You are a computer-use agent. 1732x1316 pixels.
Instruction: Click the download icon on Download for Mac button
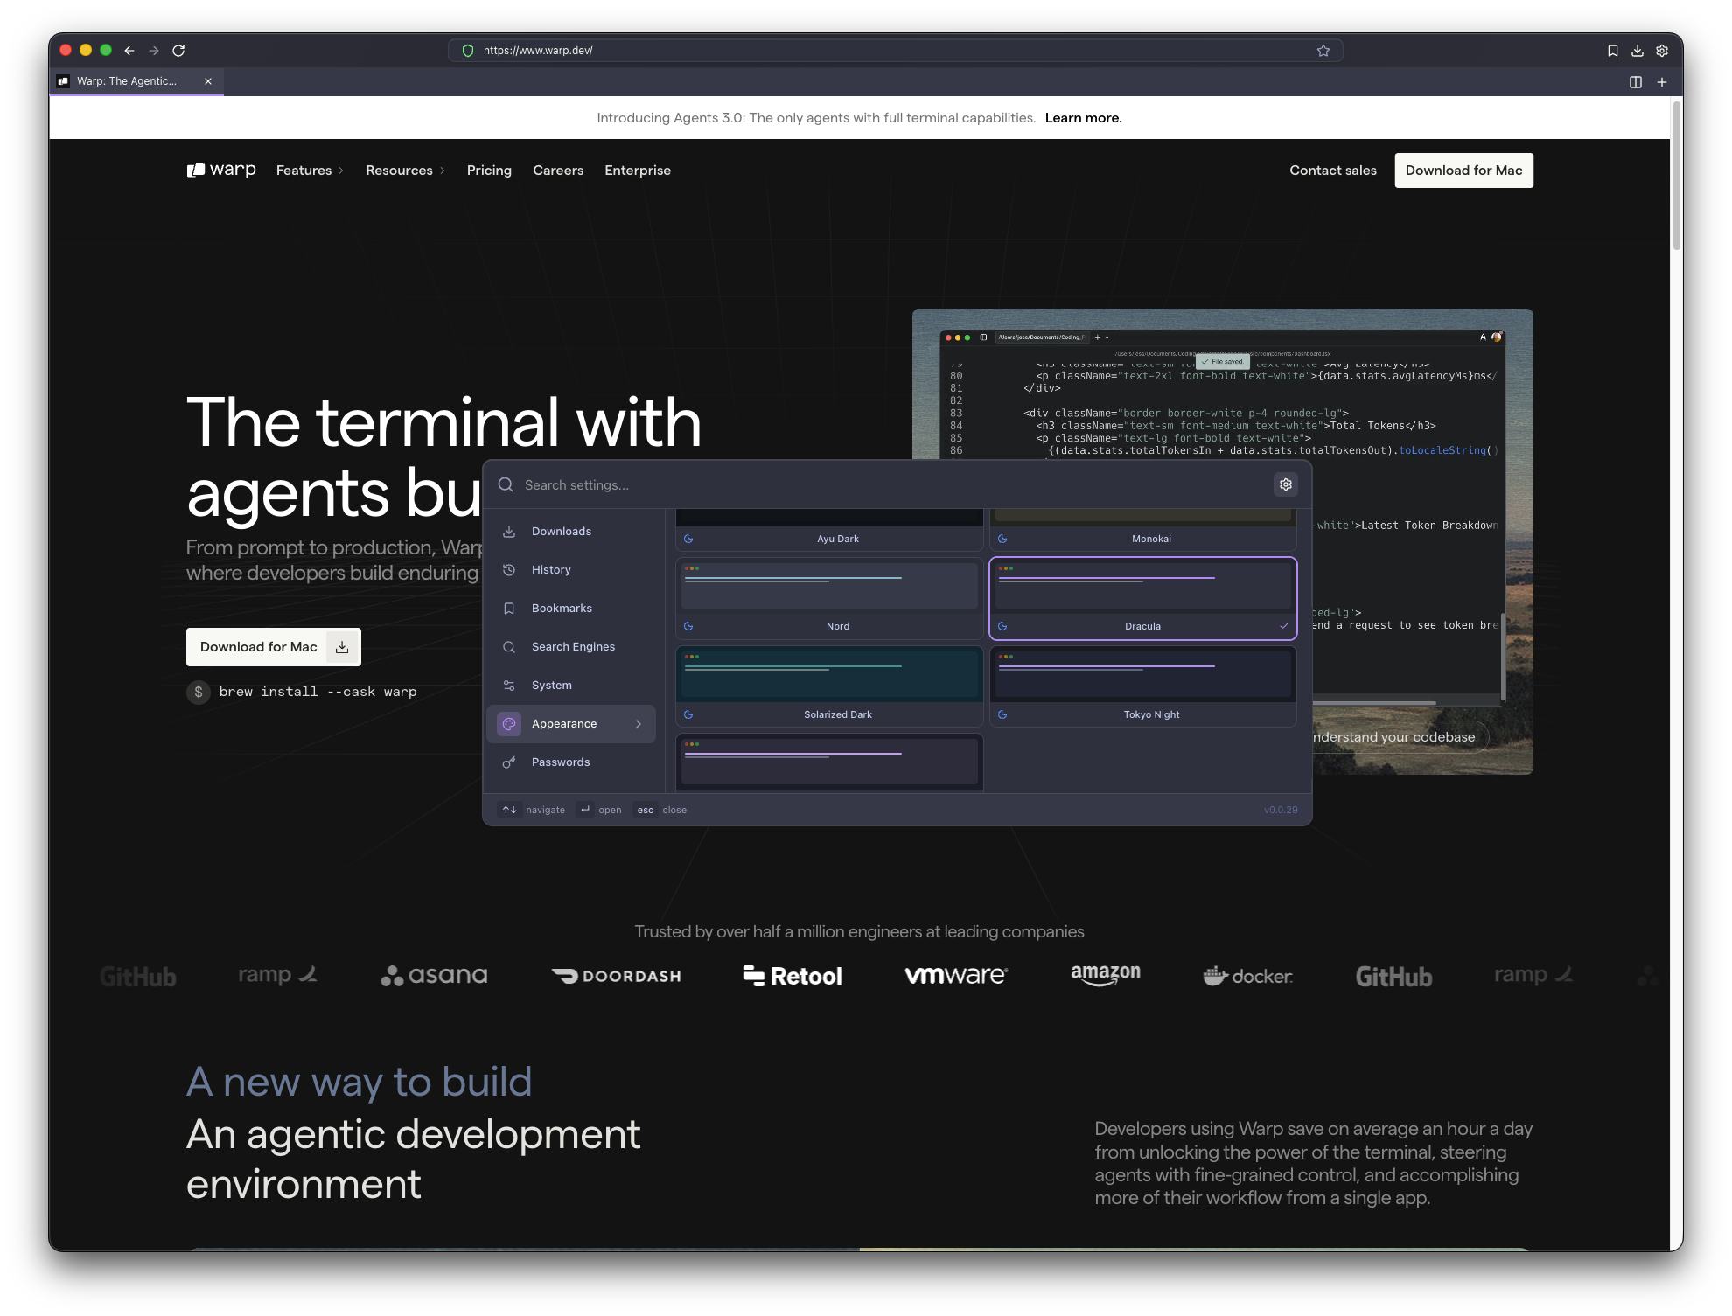[x=341, y=646]
